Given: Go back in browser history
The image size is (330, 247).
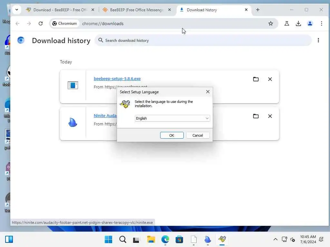Looking at the screenshot, I should click(x=18, y=23).
